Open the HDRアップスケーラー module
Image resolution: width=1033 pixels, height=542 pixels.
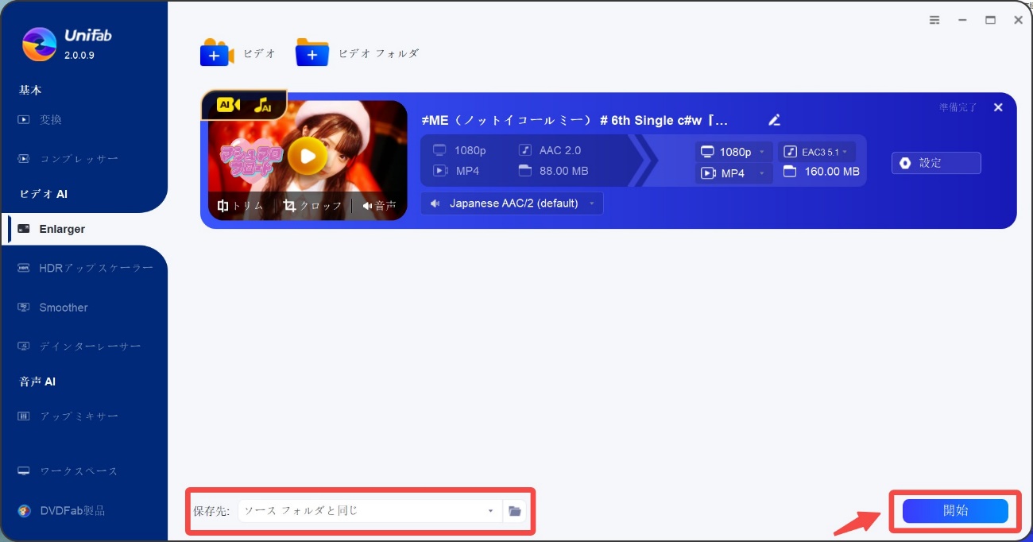85,269
